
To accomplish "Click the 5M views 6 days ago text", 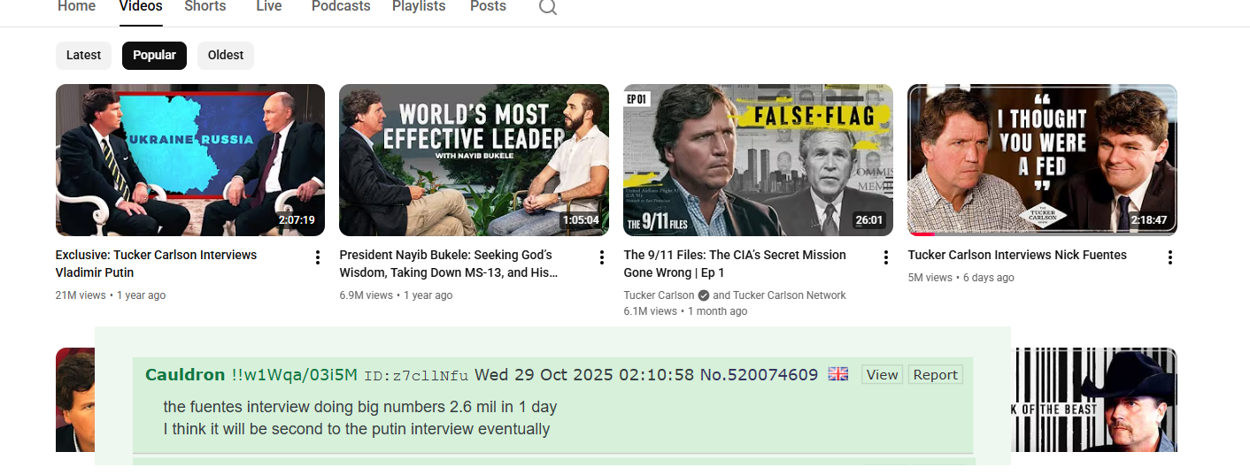I will coord(961,278).
